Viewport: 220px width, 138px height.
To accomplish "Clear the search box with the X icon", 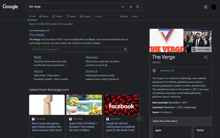I will [x=123, y=7].
